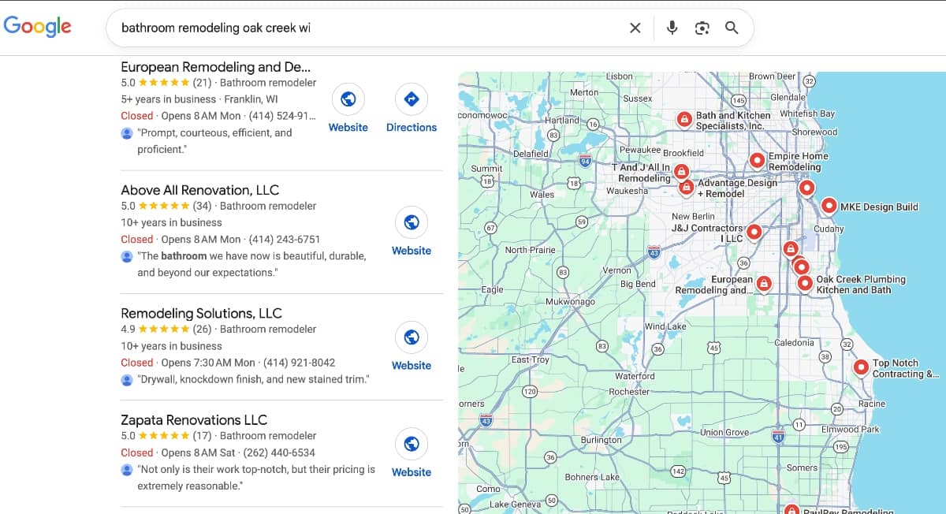Image resolution: width=946 pixels, height=514 pixels.
Task: Get directions to European Remodeling
Action: click(x=411, y=100)
